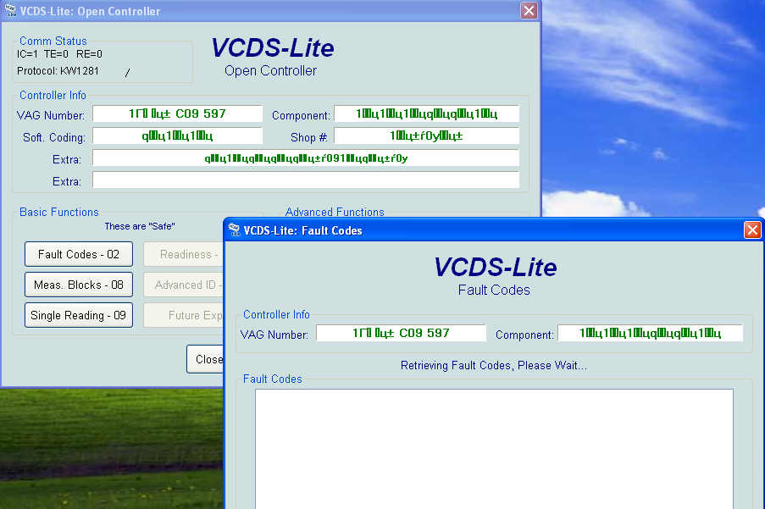Open Meas. Blocks - 08
This screenshot has height=509, width=765.
point(79,285)
